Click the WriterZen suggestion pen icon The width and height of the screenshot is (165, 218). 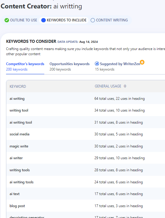pos(97,64)
